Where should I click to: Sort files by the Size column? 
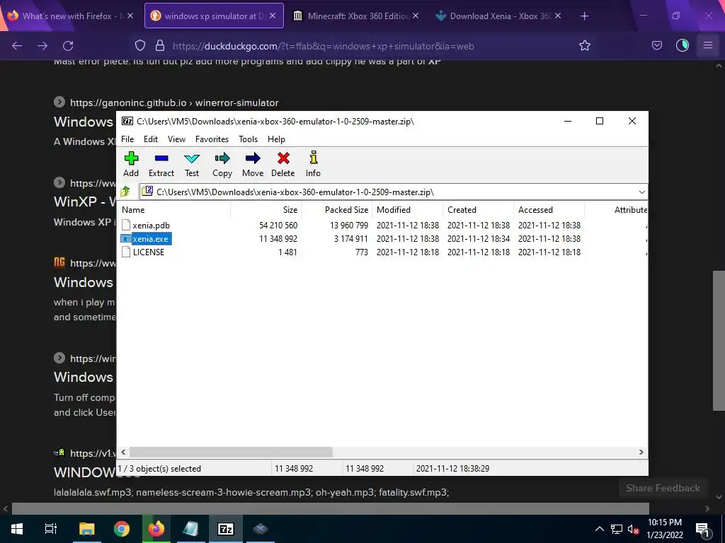coord(266,209)
